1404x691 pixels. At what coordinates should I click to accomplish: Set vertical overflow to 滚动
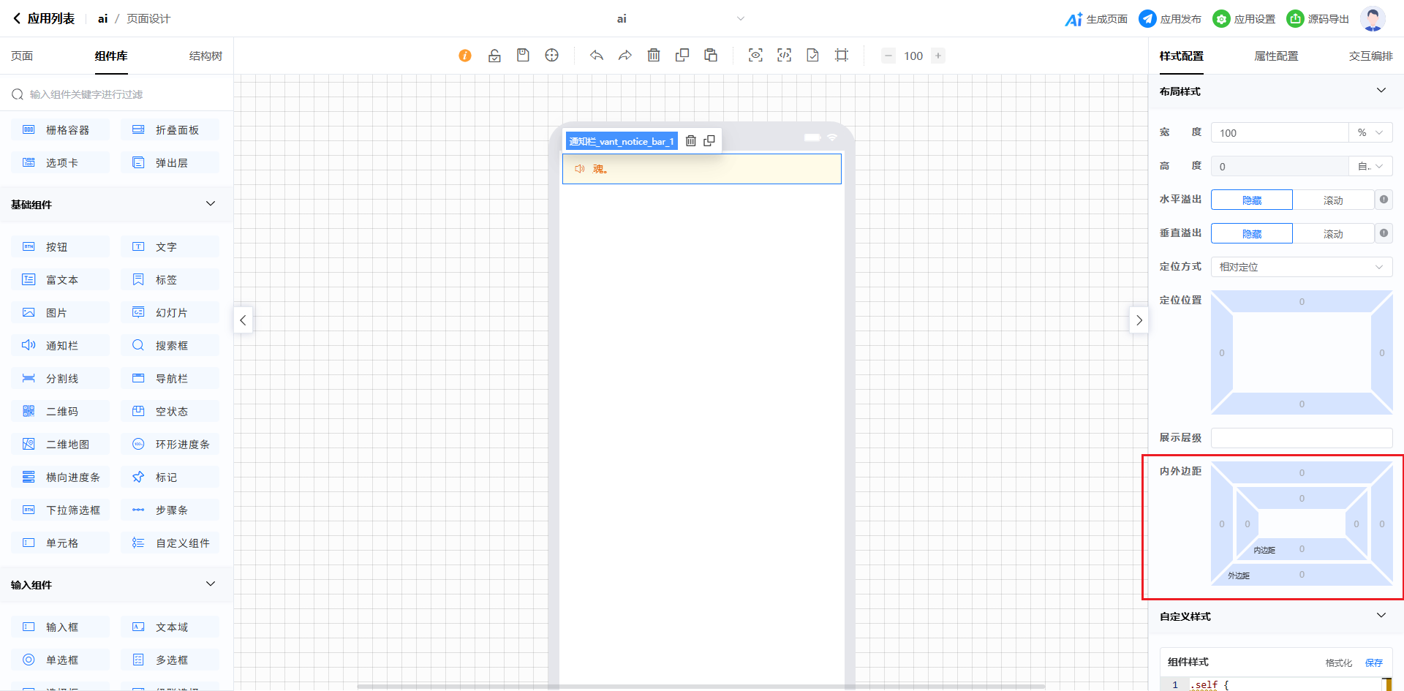click(x=1332, y=234)
